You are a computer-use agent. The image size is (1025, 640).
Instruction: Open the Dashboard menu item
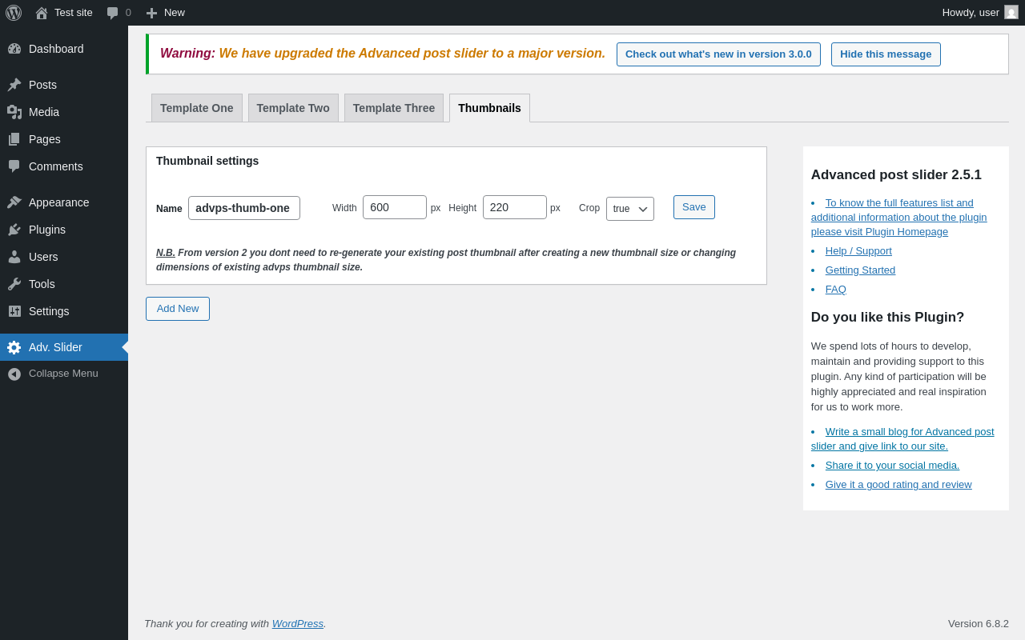click(x=64, y=49)
